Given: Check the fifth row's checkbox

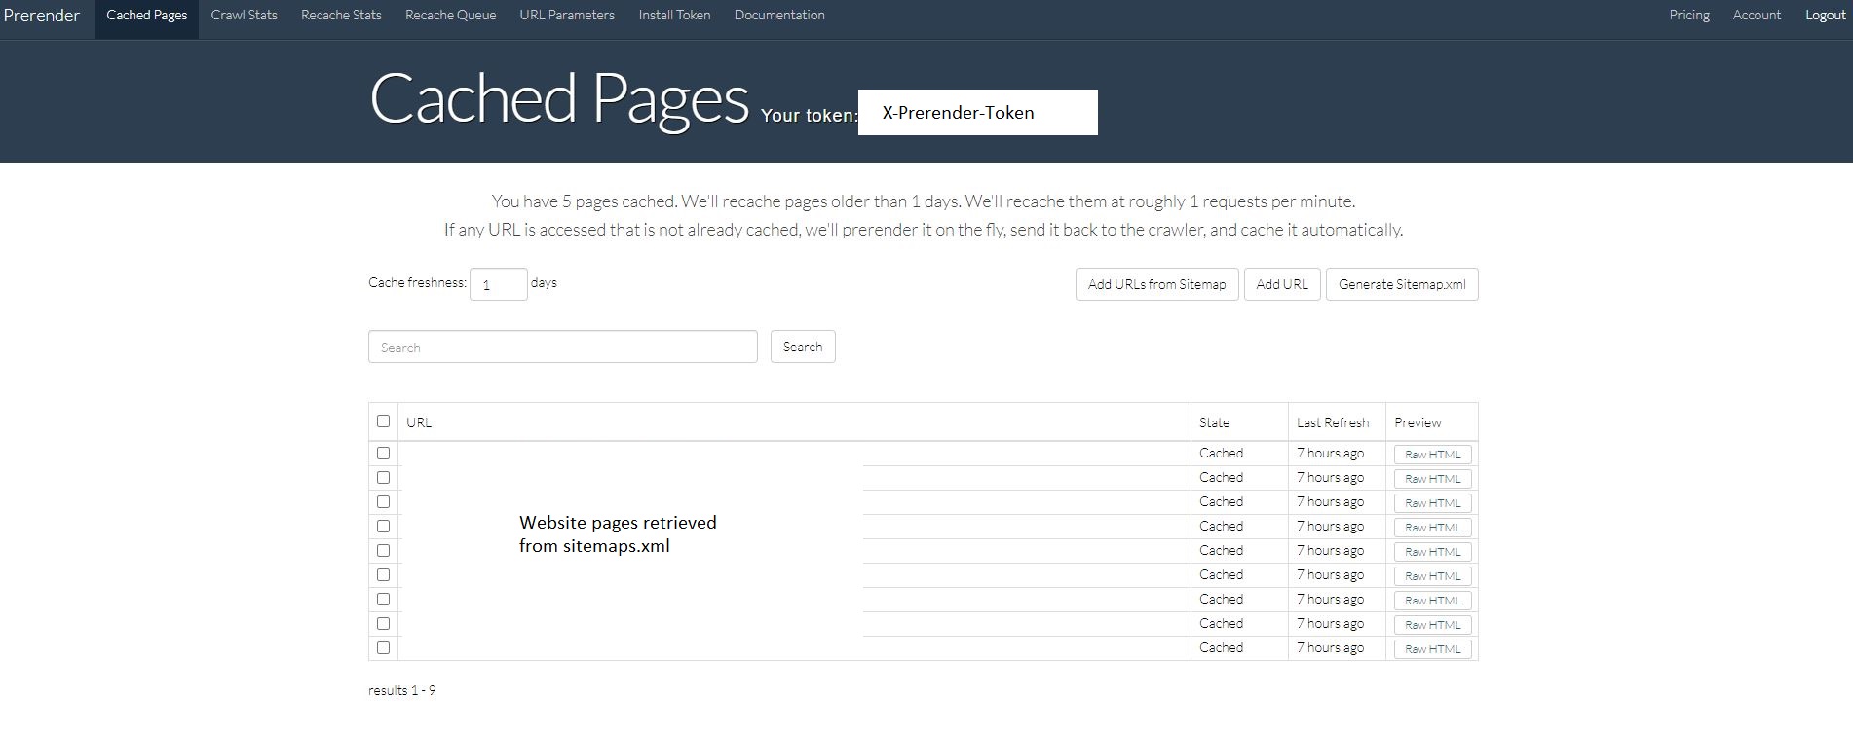Looking at the screenshot, I should (383, 551).
